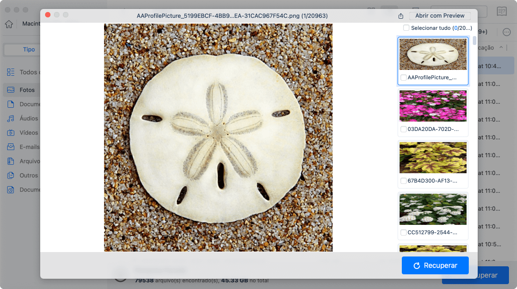
Task: Check the AAProfilePicture file checkbox
Action: click(403, 77)
